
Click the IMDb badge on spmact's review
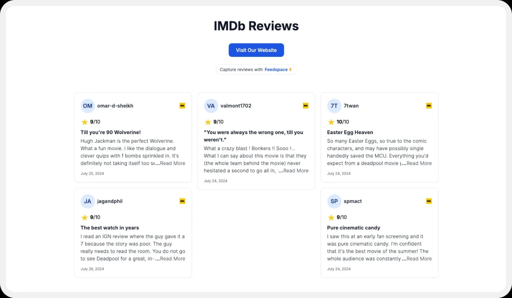(429, 201)
